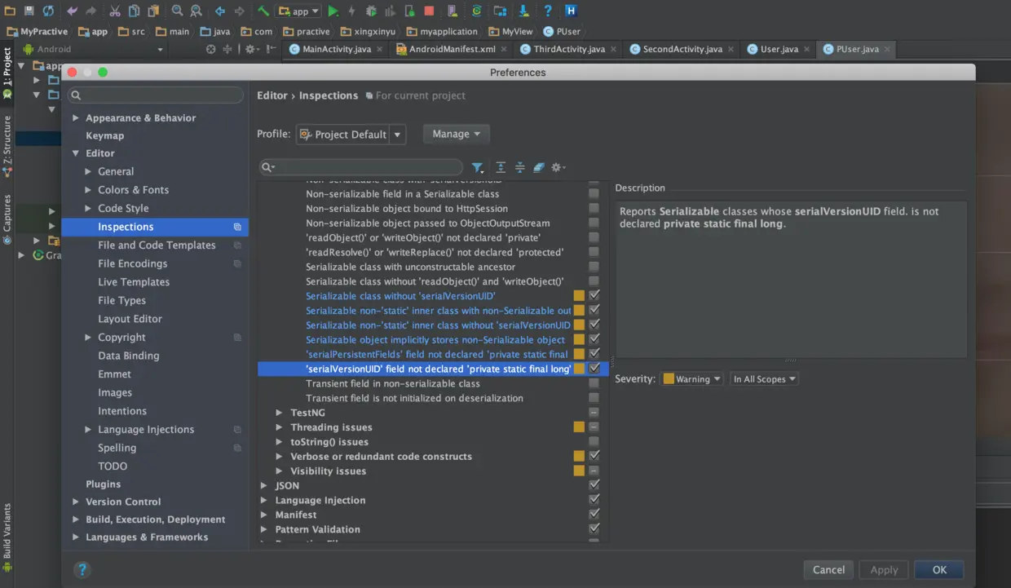Click the blue H plugin icon
This screenshot has height=588, width=1011.
tap(571, 11)
